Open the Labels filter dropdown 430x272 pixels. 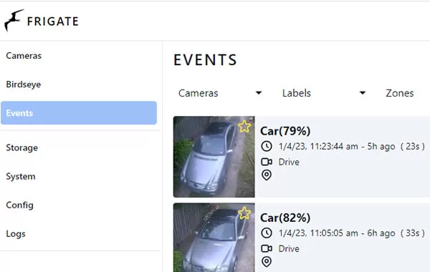[324, 93]
